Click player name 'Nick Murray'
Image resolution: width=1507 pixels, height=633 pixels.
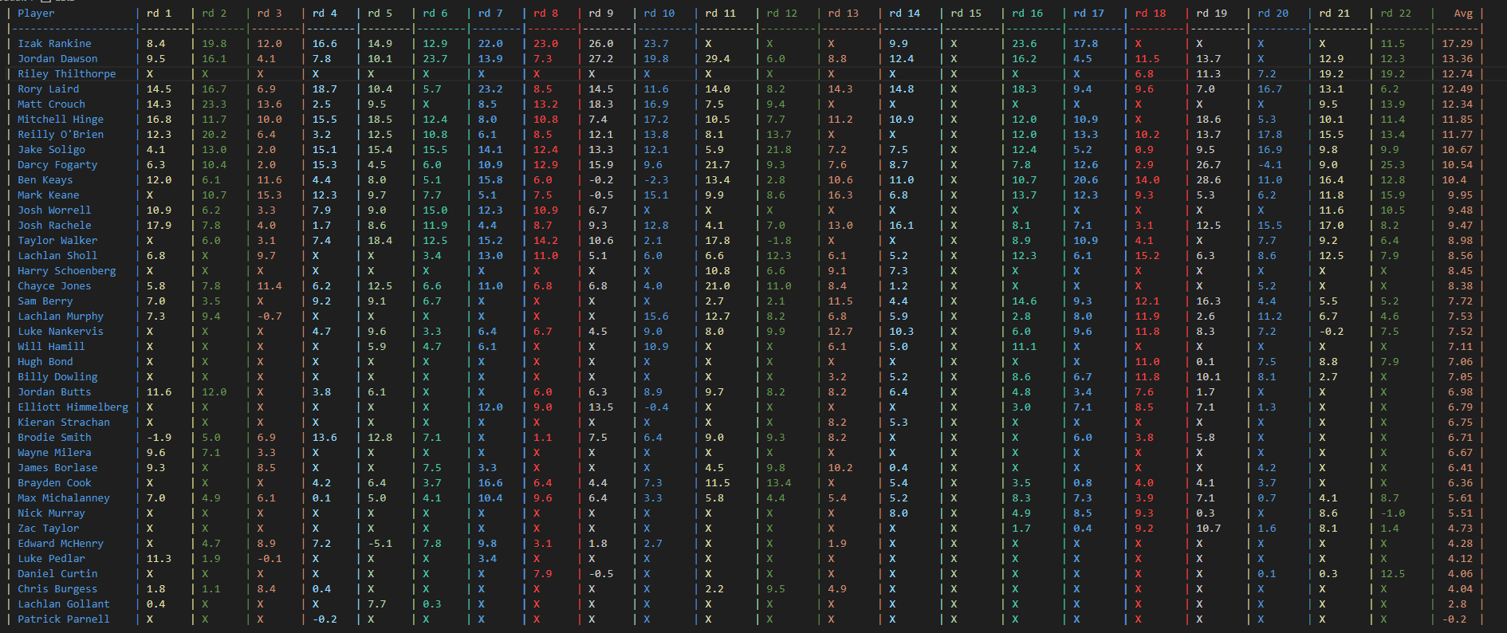(x=51, y=513)
